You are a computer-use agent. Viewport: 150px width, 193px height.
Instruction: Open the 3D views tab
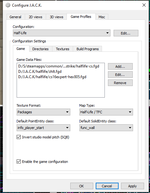point(56,17)
